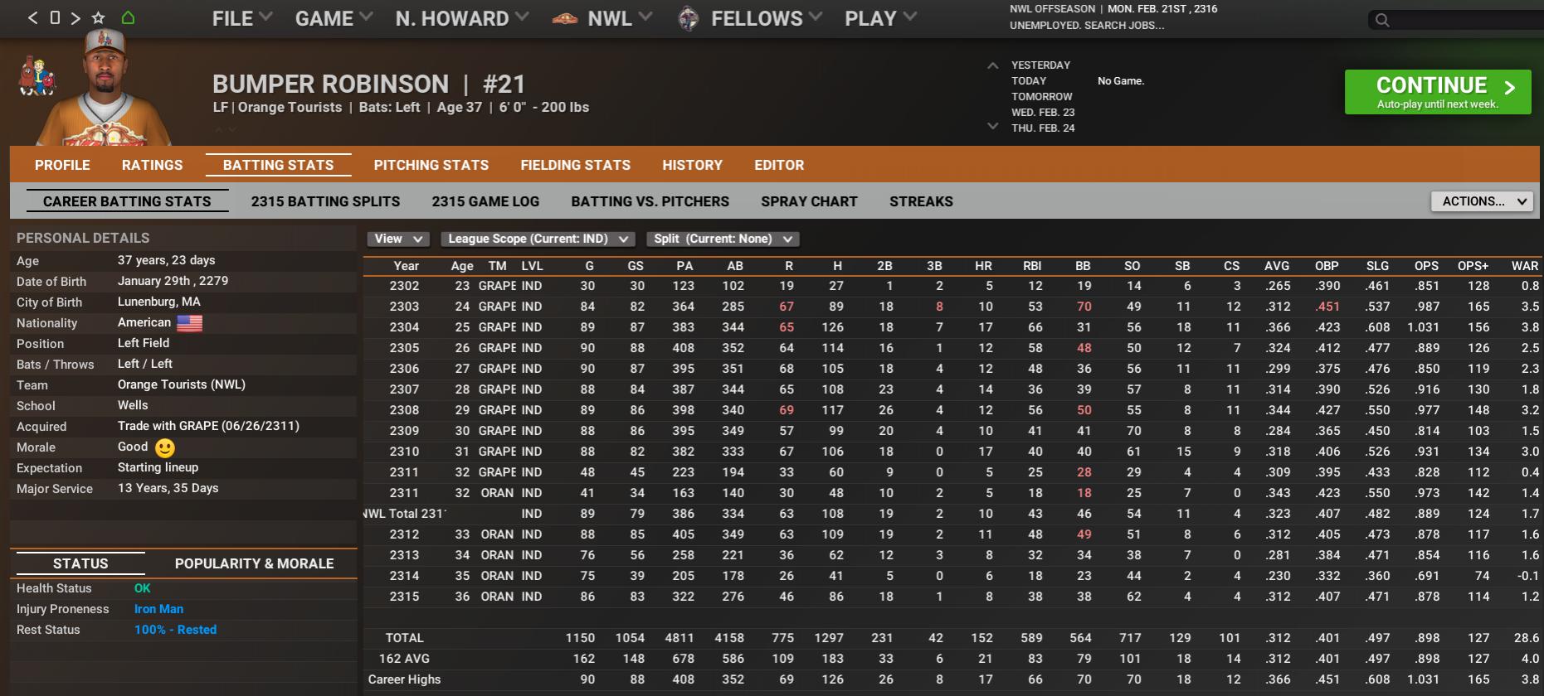1544x696 pixels.
Task: Select the STATUS tab
Action: 80,563
